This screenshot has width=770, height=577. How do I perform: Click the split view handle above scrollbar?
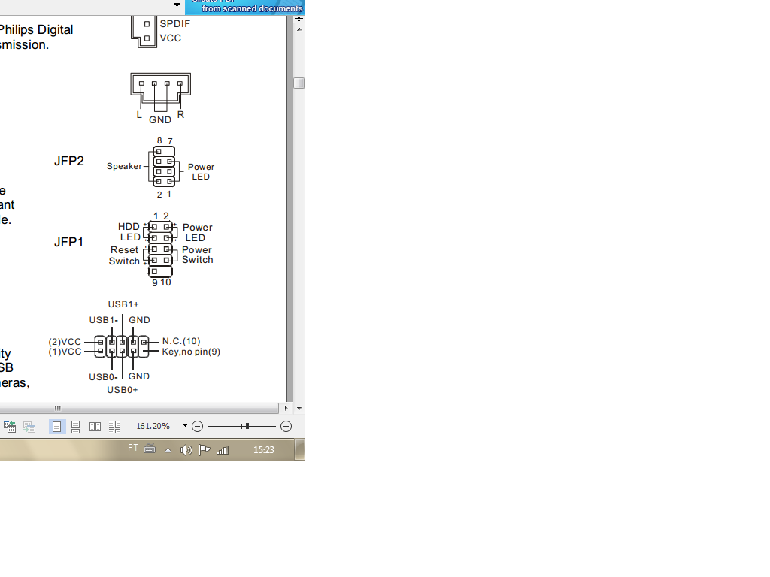tap(299, 19)
